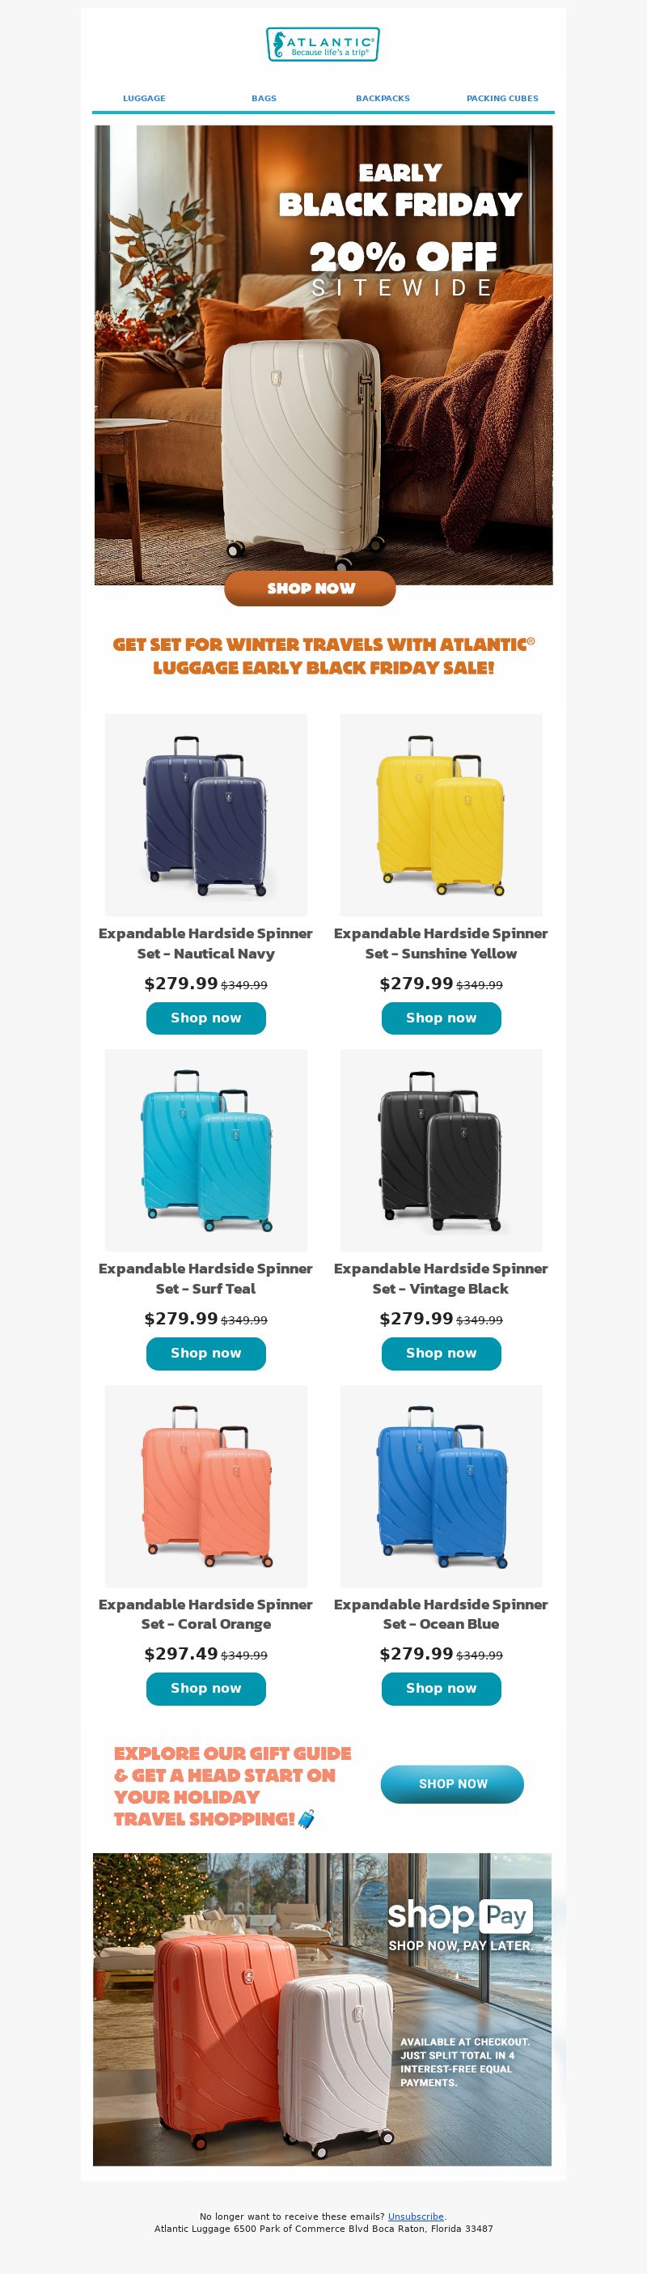
Task: Shop now for Coral Orange set
Action: tap(206, 1688)
